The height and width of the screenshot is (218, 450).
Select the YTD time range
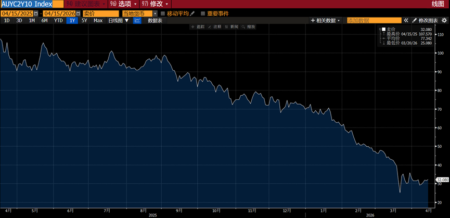click(59, 21)
